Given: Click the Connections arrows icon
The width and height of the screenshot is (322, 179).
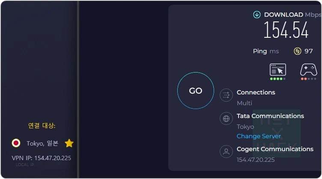Looking at the screenshot, I should click(226, 95).
